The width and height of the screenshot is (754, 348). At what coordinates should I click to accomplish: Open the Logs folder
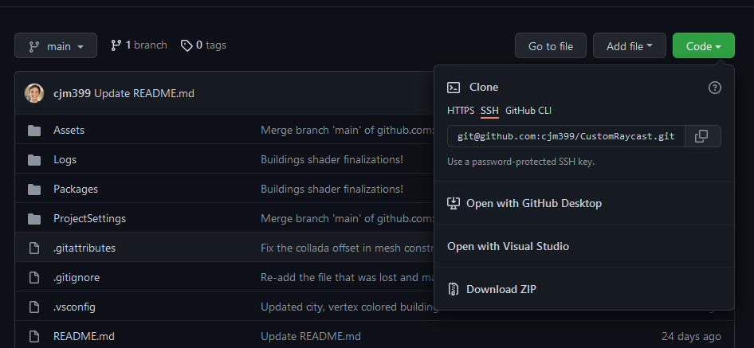tap(65, 159)
